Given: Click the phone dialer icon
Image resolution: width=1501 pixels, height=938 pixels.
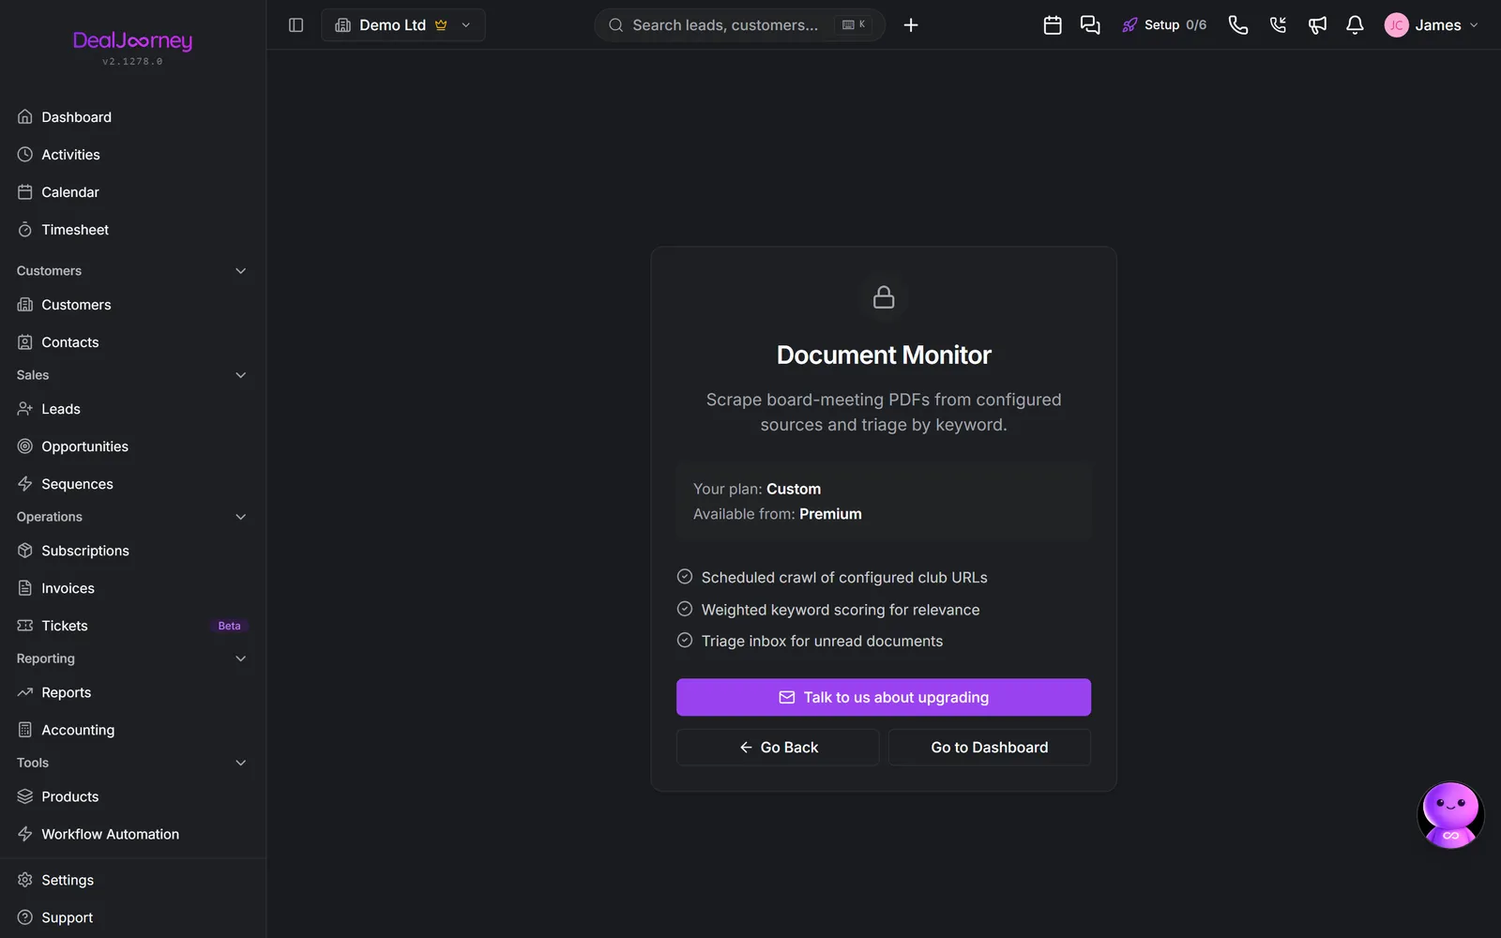Looking at the screenshot, I should pyautogui.click(x=1238, y=25).
